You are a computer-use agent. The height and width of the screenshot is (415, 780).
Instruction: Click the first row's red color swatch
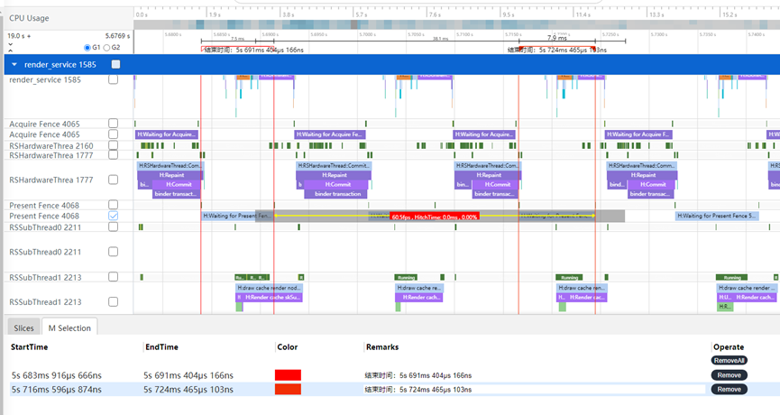[x=289, y=374]
